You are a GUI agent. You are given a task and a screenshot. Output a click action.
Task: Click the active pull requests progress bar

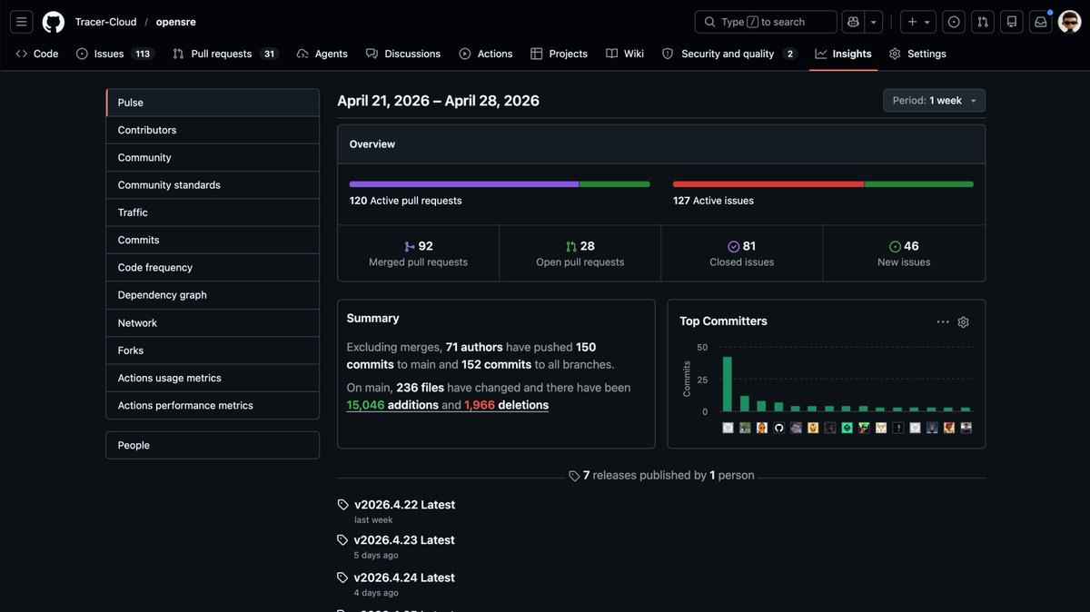[x=500, y=184]
